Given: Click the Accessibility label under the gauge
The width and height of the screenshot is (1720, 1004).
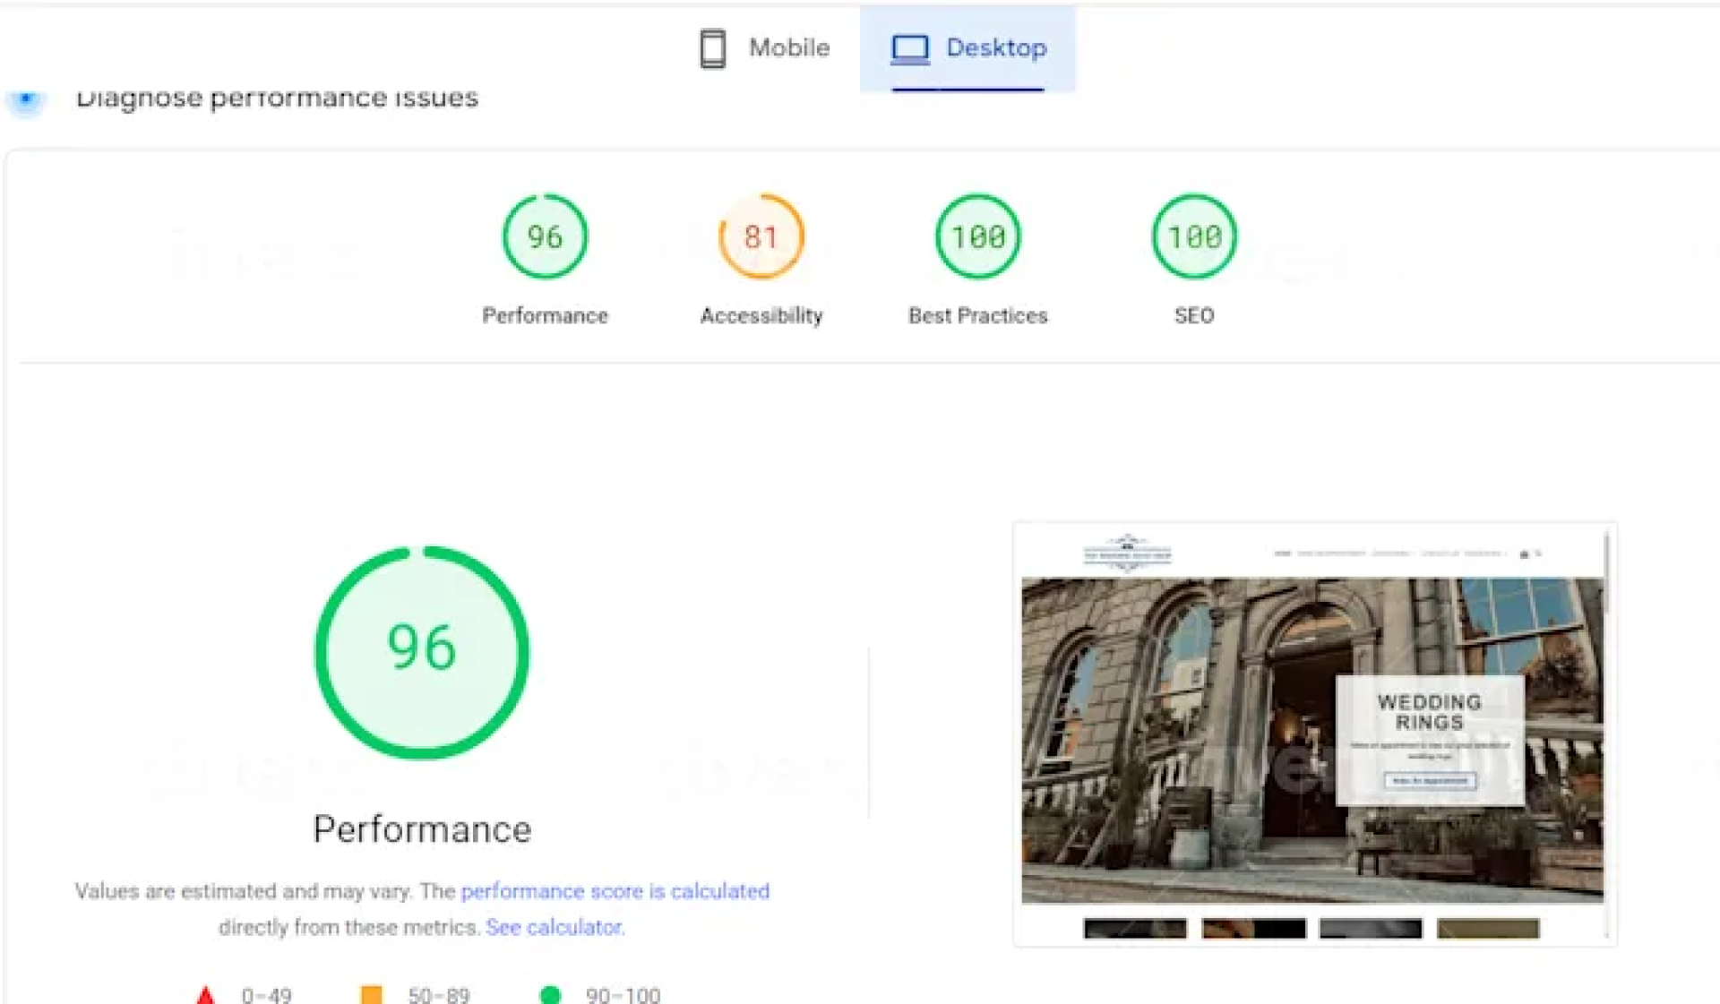Looking at the screenshot, I should 761,315.
